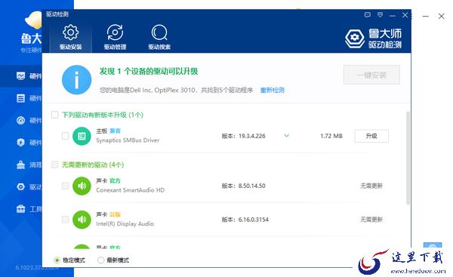The width and height of the screenshot is (453, 277).
Task: Click the cleaning broom icon in main sidebar
Action: [x=20, y=165]
